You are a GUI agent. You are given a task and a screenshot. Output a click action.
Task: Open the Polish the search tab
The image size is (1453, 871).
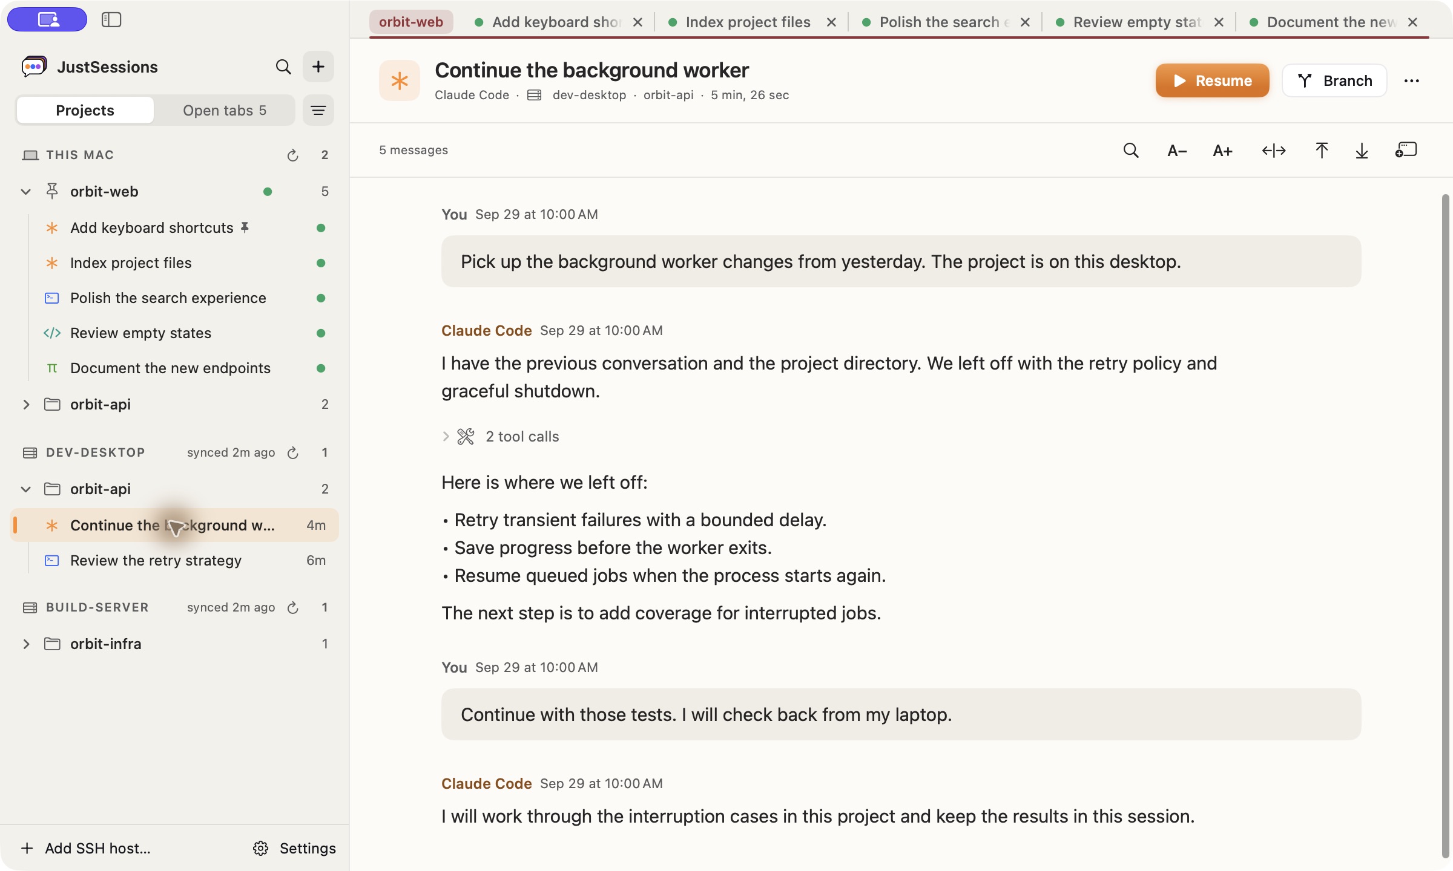tap(943, 22)
